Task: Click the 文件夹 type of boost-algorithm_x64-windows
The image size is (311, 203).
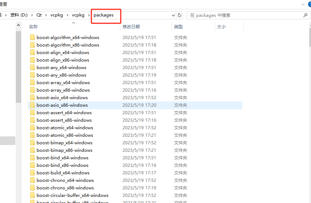Action: tap(181, 38)
